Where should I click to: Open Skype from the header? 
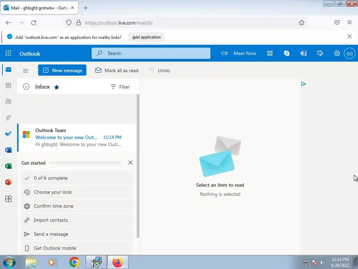point(287,53)
